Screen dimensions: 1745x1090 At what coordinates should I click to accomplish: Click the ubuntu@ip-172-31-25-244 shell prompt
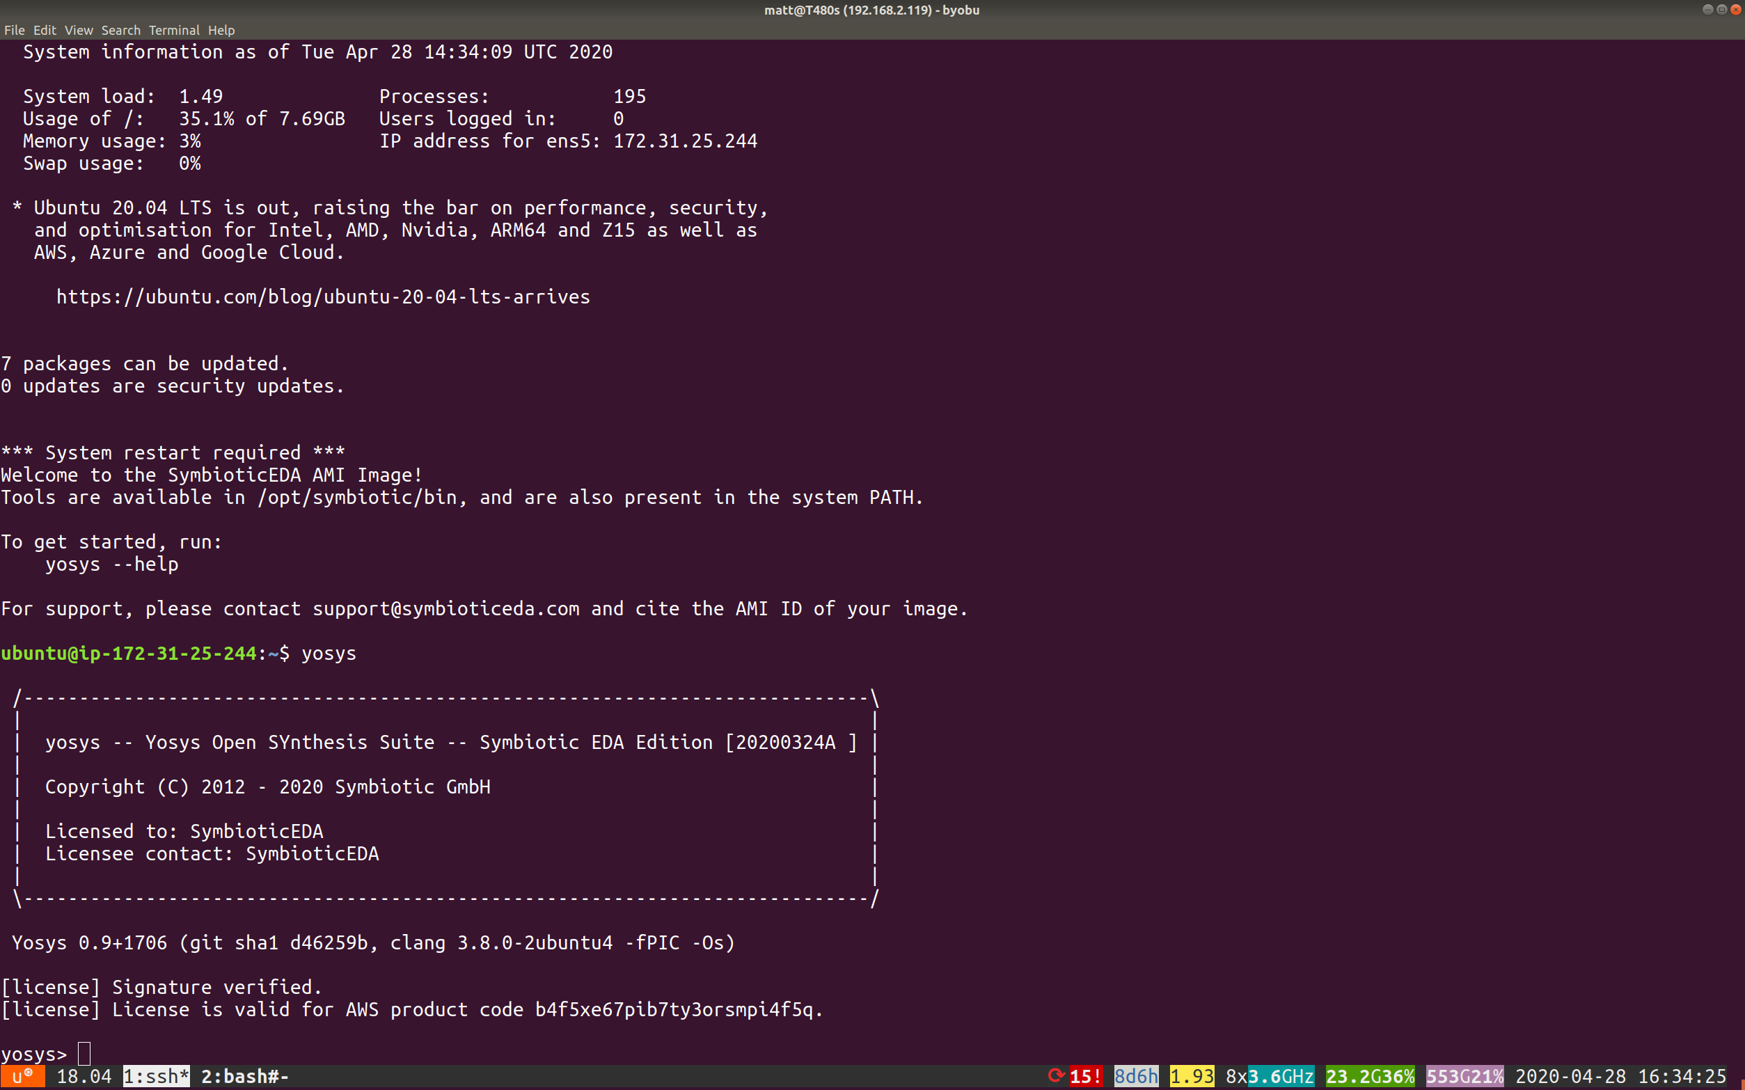click(x=128, y=653)
